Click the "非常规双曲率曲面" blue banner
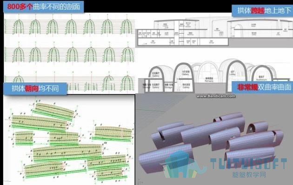 click(x=262, y=87)
